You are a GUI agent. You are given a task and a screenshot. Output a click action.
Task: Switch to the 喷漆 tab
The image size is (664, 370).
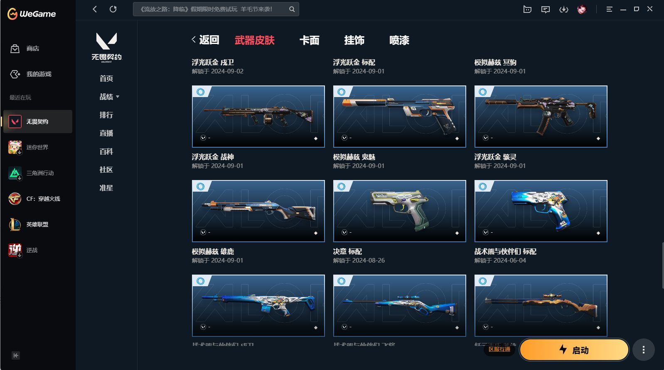click(399, 40)
